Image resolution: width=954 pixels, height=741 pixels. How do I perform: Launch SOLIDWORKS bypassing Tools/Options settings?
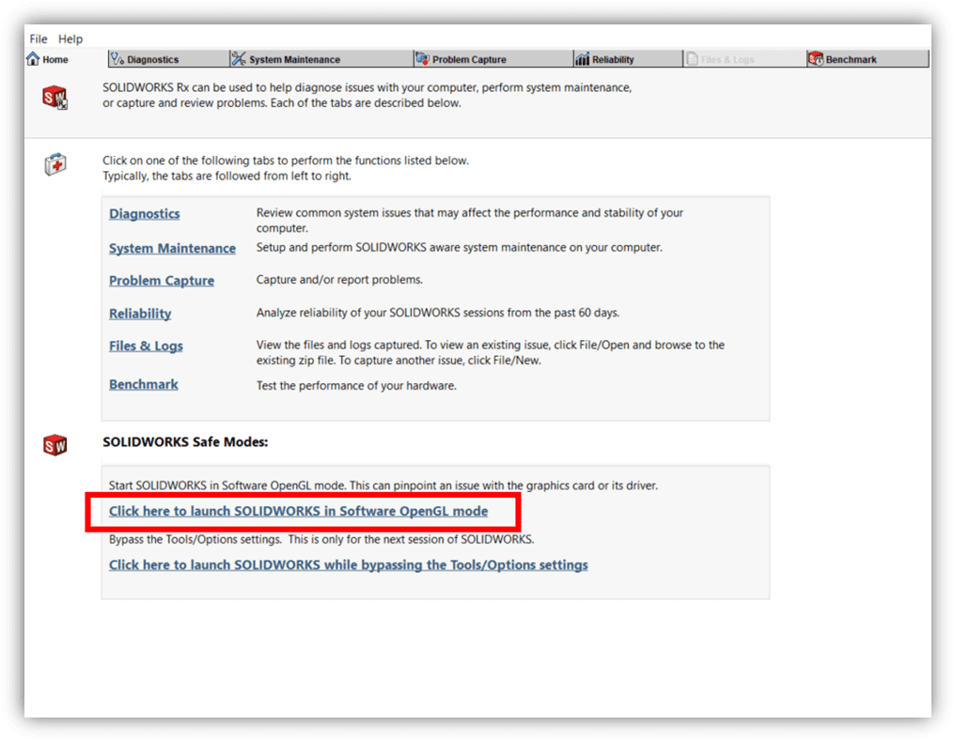click(x=348, y=565)
